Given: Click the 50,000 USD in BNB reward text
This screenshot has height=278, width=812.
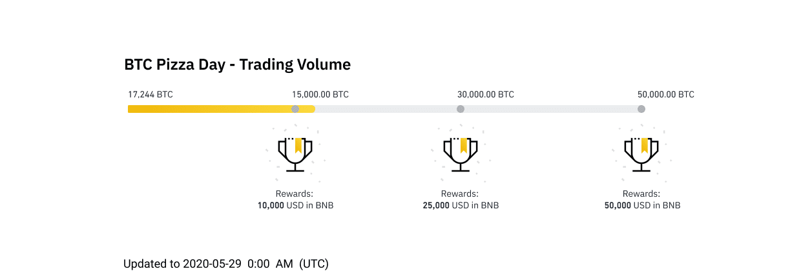Looking at the screenshot, I should (642, 206).
